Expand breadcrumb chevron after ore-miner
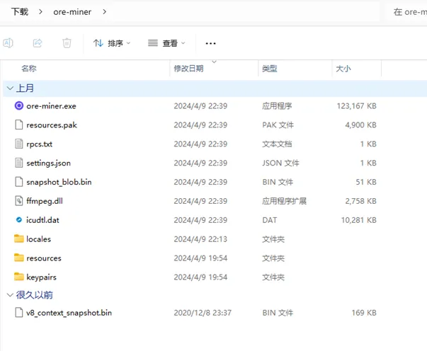427x351 pixels. pyautogui.click(x=106, y=12)
